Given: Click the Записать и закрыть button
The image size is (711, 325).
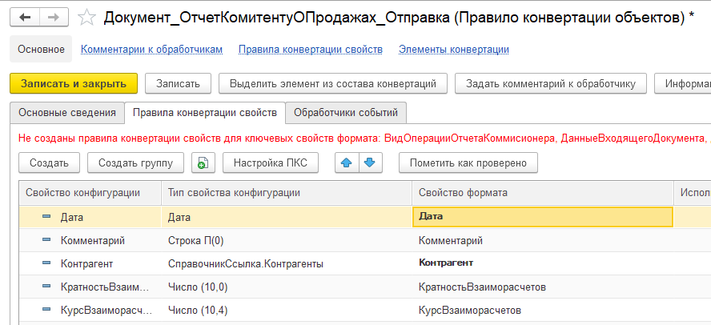Looking at the screenshot, I should (x=74, y=83).
